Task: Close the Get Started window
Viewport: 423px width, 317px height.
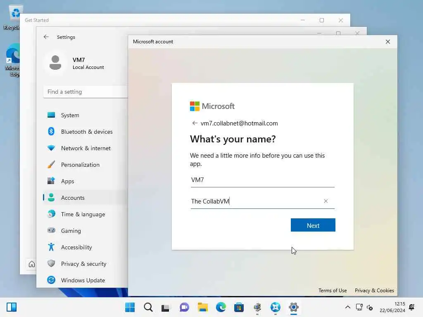Action: pyautogui.click(x=341, y=20)
